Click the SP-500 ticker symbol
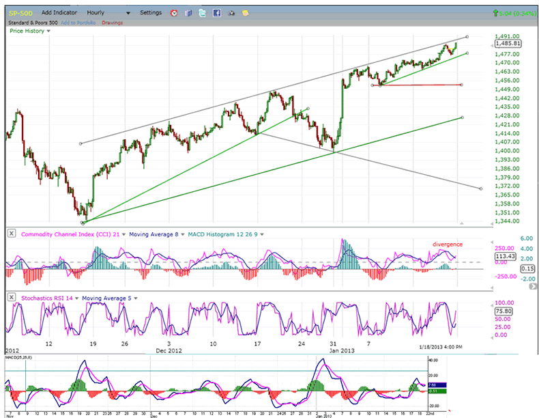This screenshot has width=539, height=418. (20, 14)
